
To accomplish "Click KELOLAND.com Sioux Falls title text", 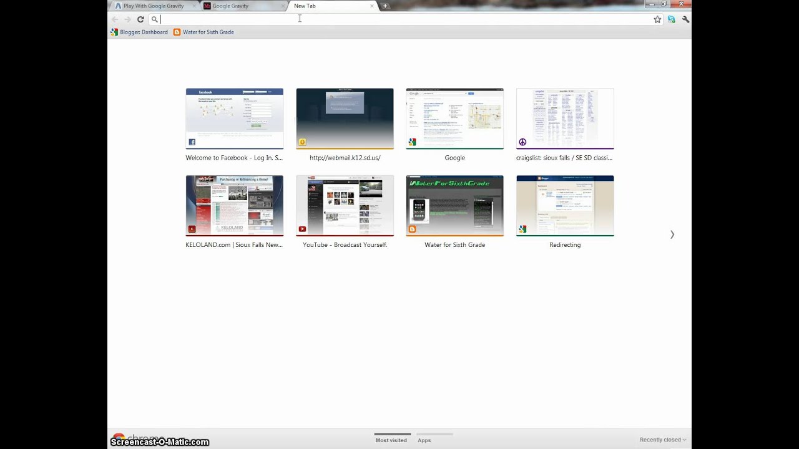I will click(234, 245).
